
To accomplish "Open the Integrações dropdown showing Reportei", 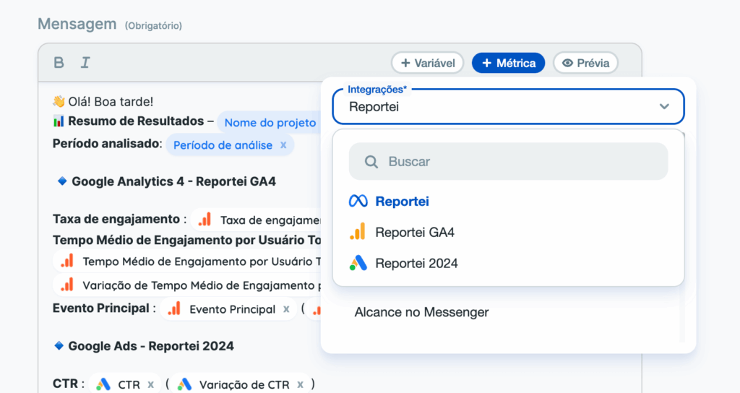I will (x=508, y=107).
